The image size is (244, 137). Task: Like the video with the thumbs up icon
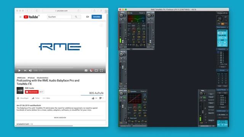click(93, 98)
